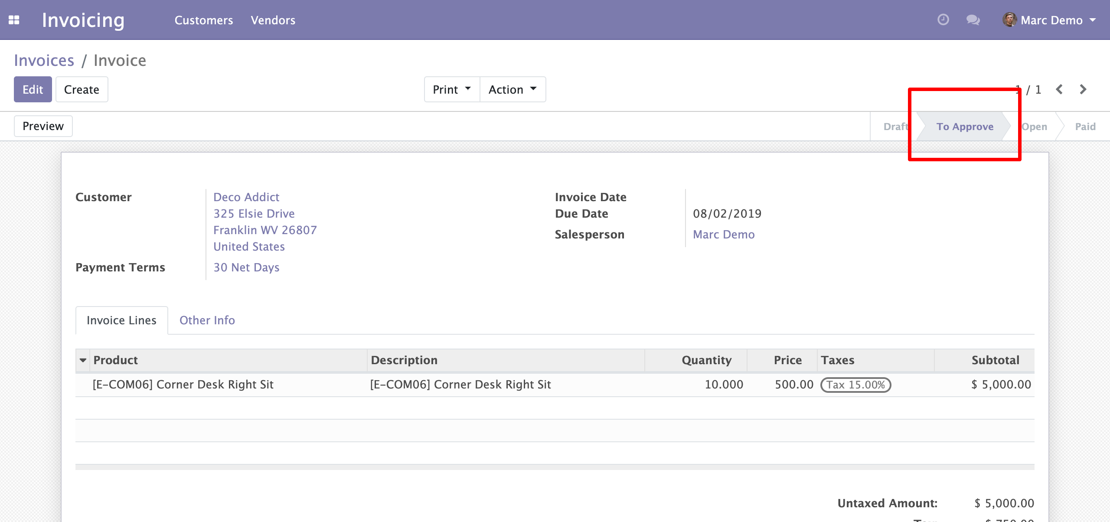1110x522 pixels.
Task: Go to previous record arrow
Action: tap(1059, 89)
